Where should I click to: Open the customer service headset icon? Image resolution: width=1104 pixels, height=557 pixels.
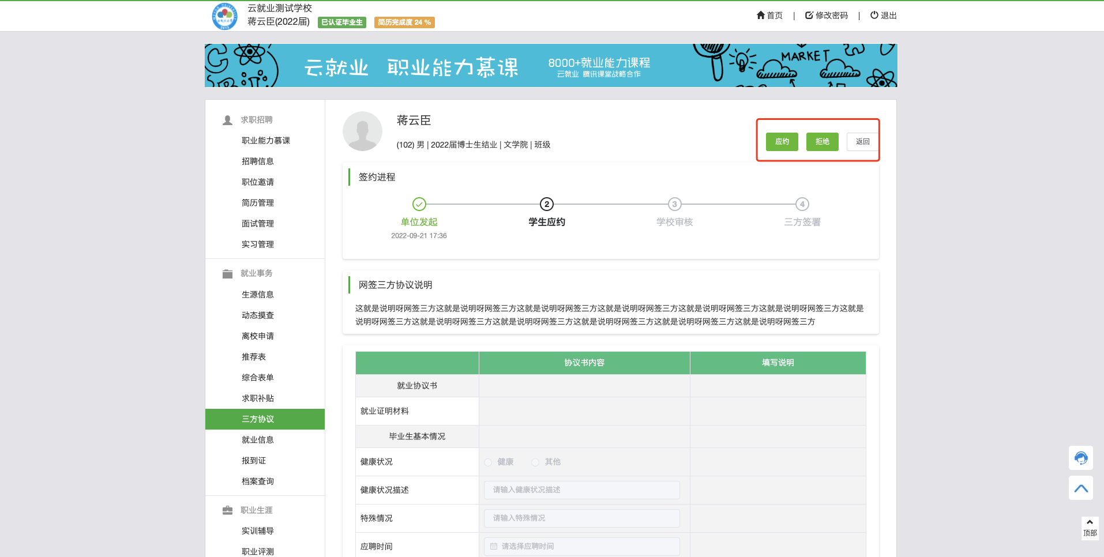tap(1080, 458)
